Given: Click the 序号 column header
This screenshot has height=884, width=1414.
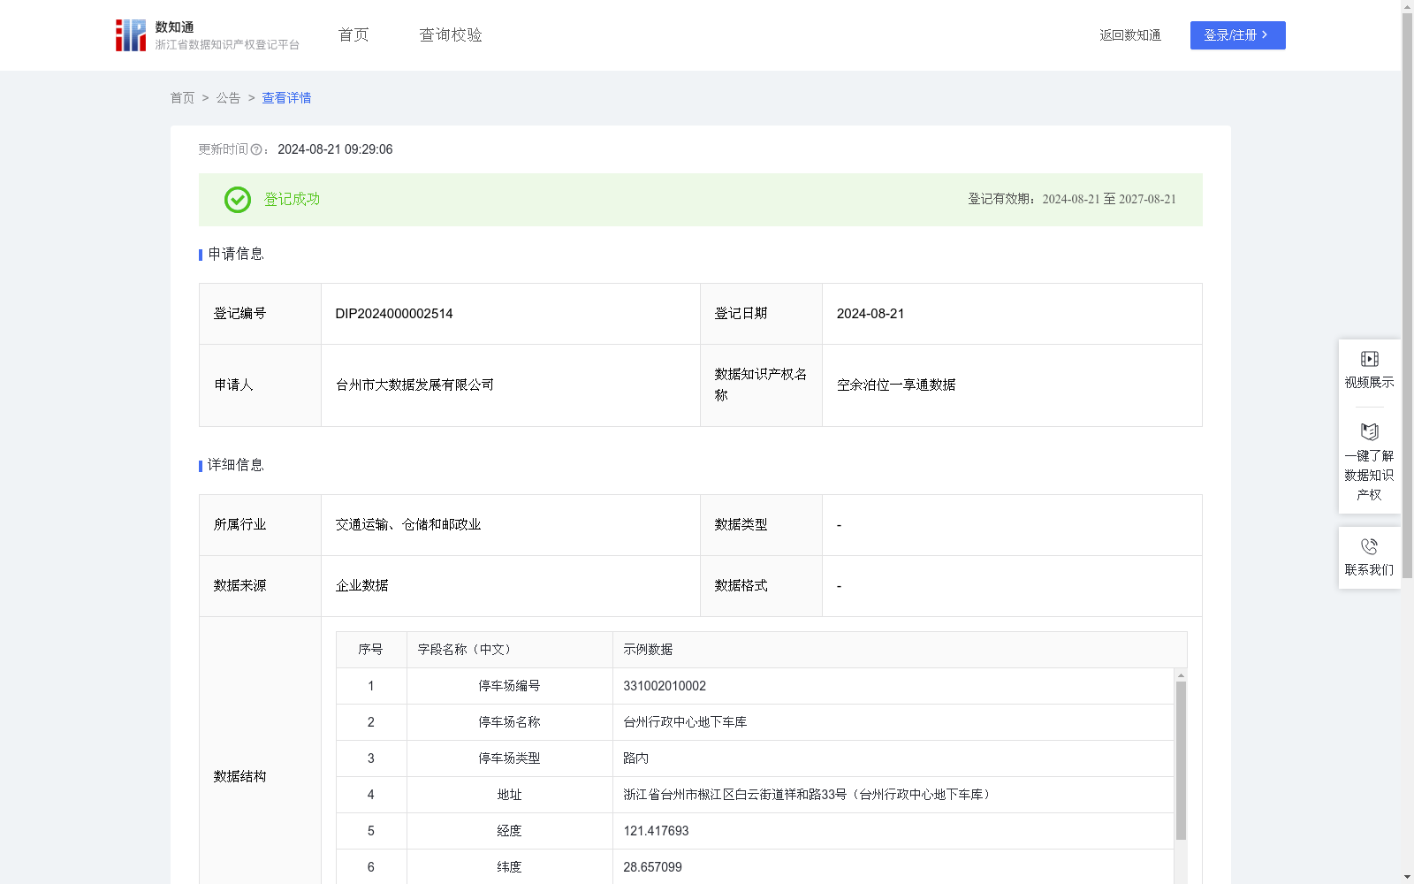Looking at the screenshot, I should click(370, 650).
